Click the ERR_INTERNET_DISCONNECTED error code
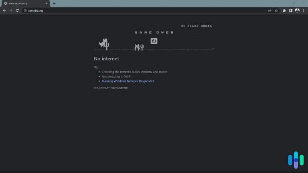Image resolution: width=308 pixels, height=173 pixels. click(x=111, y=88)
